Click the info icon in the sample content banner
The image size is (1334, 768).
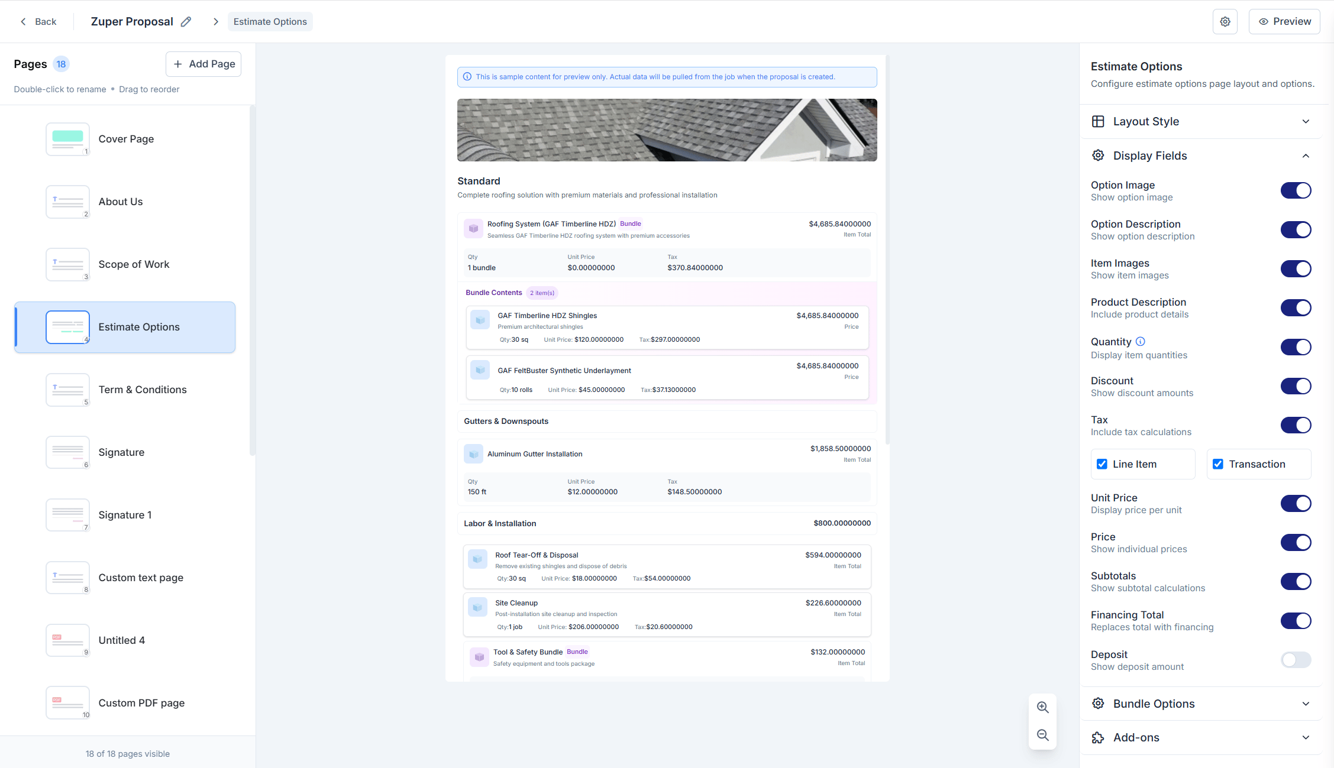point(467,77)
